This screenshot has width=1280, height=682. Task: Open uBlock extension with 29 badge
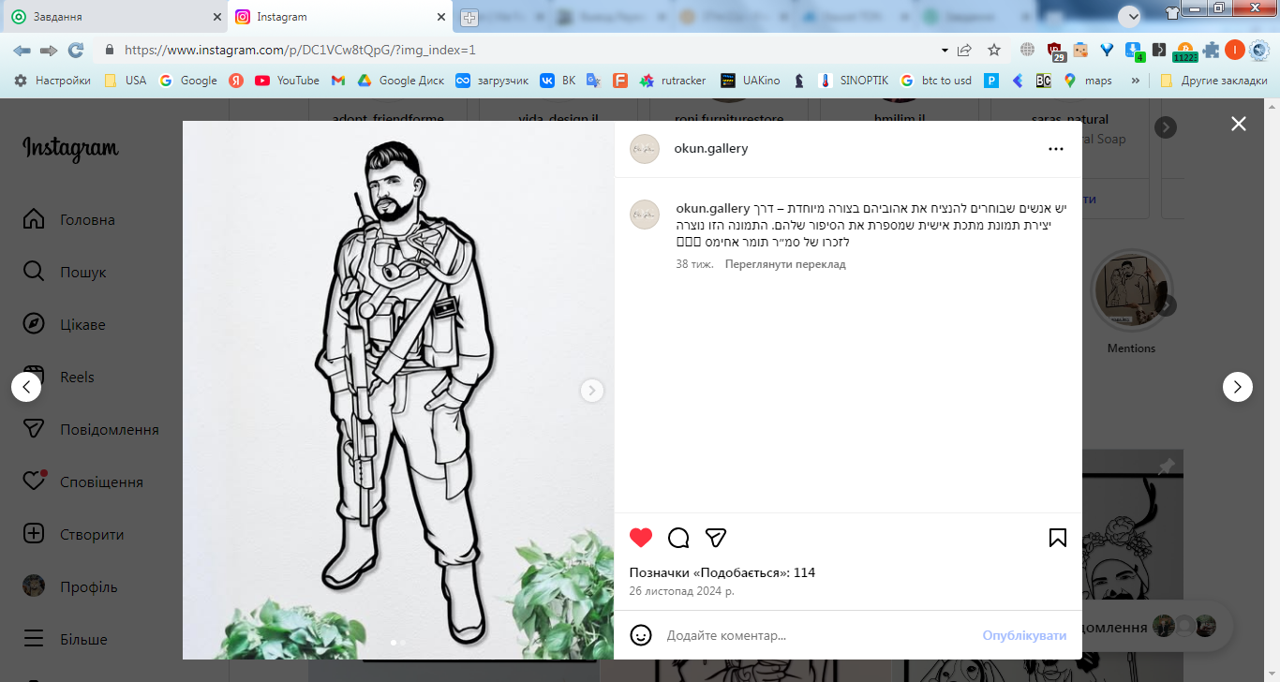[x=1056, y=51]
